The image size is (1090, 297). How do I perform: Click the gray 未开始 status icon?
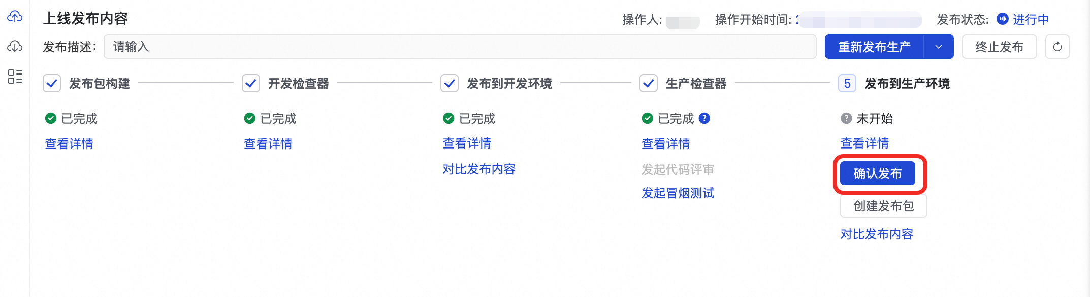pos(846,118)
